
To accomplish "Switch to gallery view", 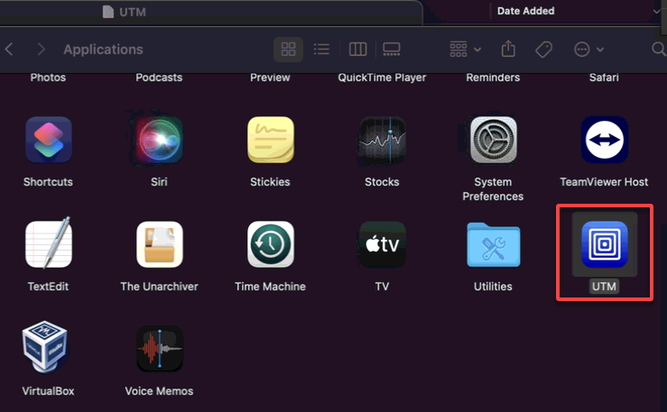I will 392,49.
